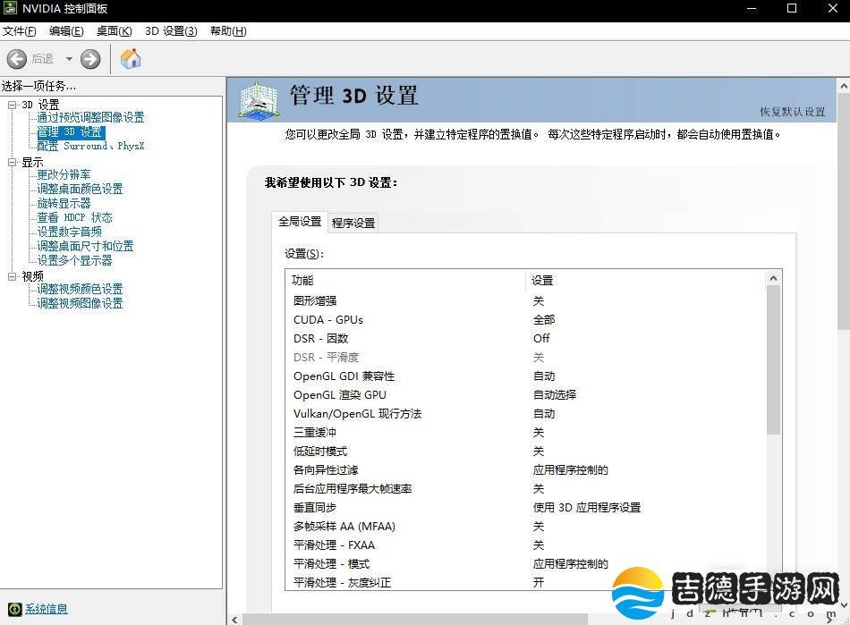The width and height of the screenshot is (850, 625).
Task: Select 配置 Surround、PhysX in the tree
Action: pyautogui.click(x=90, y=146)
